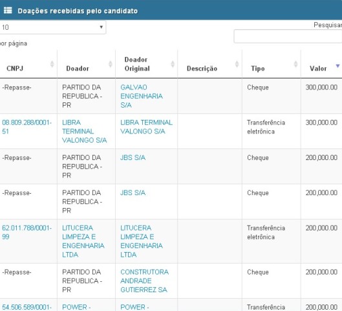Sort by the Doador column arrows
Image resolution: width=342 pixels, height=311 pixels.
tap(111, 64)
